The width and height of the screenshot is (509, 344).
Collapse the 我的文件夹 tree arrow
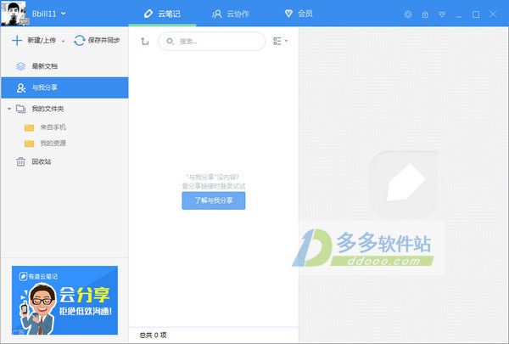click(9, 109)
